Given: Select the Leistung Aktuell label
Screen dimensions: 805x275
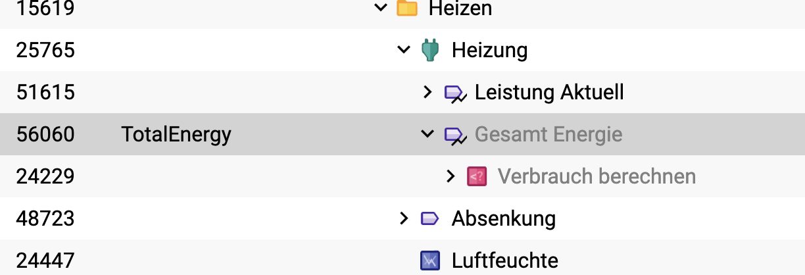Looking at the screenshot, I should (x=549, y=92).
